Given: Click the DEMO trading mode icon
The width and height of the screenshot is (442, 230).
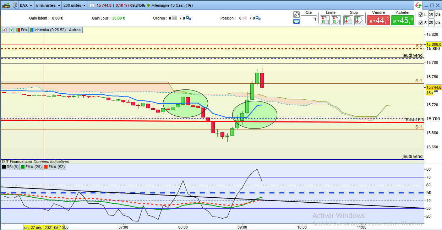Looking at the screenshot, I should [x=6, y=5].
